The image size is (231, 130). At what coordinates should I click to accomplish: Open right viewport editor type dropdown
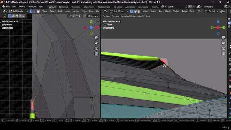tap(105, 11)
